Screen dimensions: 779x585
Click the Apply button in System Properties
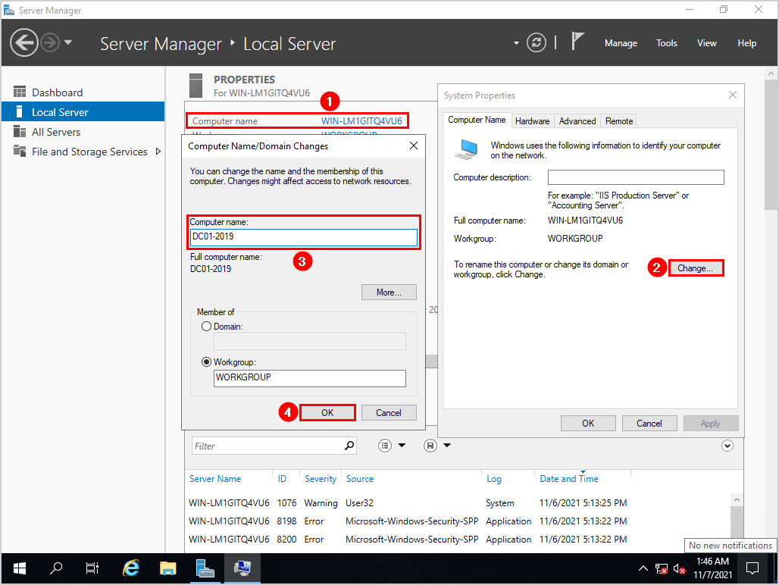pyautogui.click(x=711, y=423)
